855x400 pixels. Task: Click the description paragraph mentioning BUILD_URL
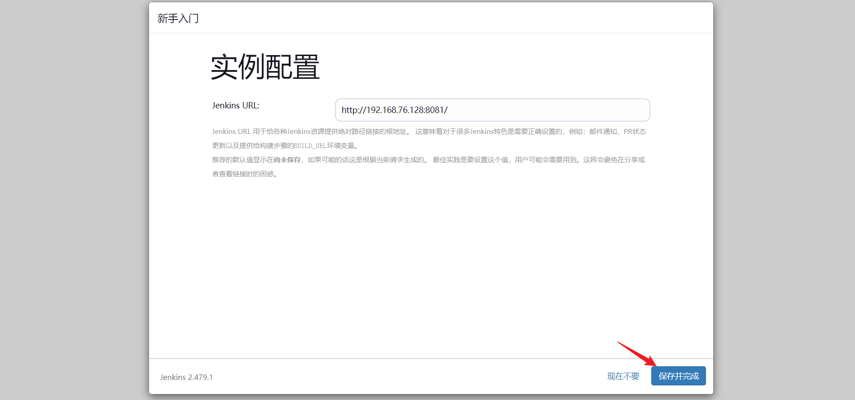(429, 138)
